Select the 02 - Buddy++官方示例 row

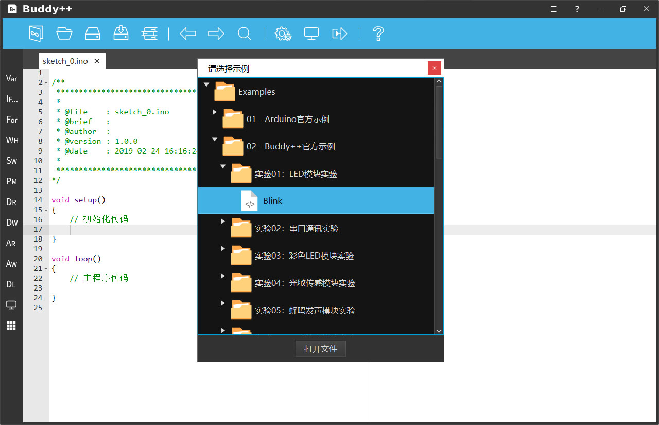click(316, 146)
